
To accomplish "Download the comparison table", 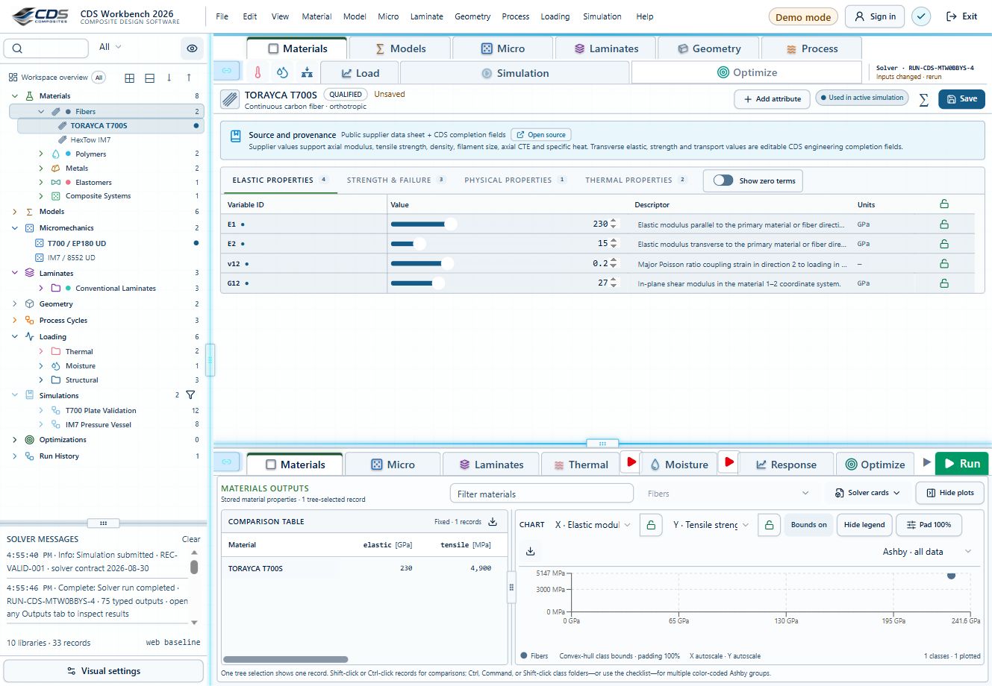I will [x=493, y=522].
